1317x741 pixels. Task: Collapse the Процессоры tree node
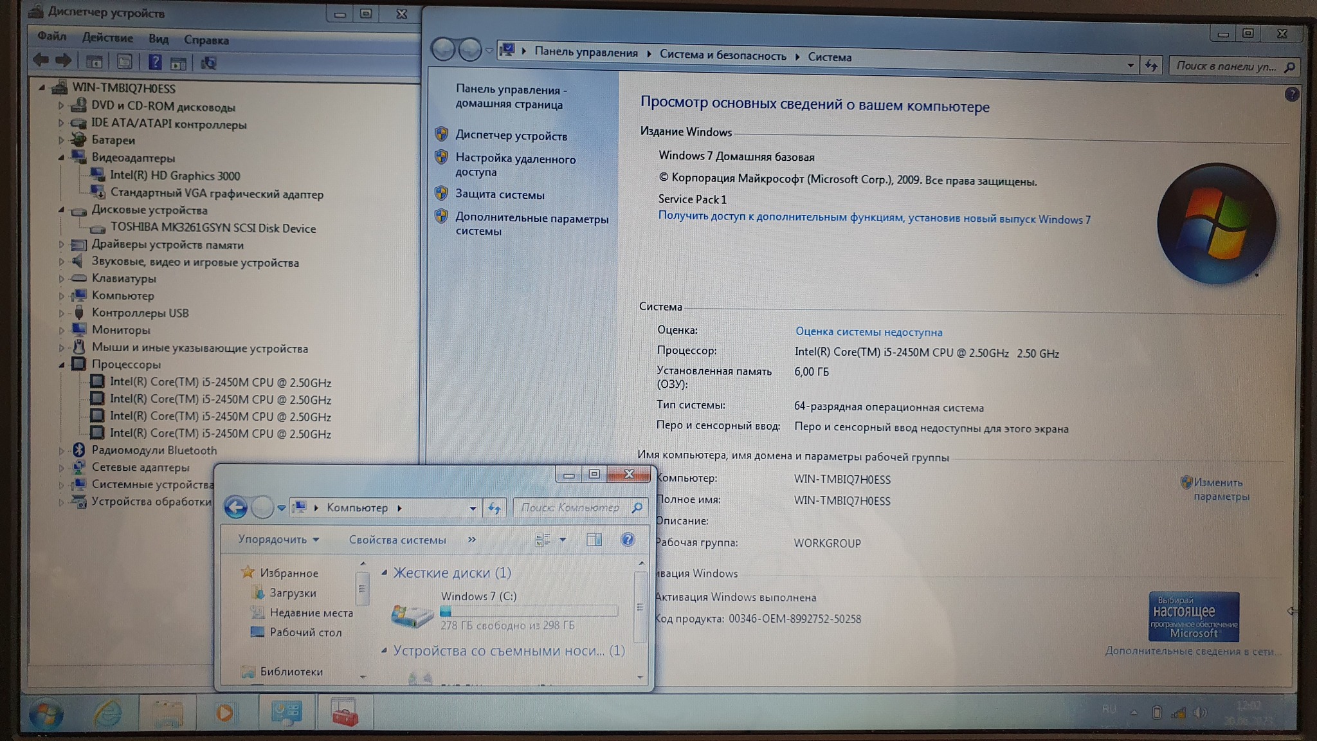(62, 365)
